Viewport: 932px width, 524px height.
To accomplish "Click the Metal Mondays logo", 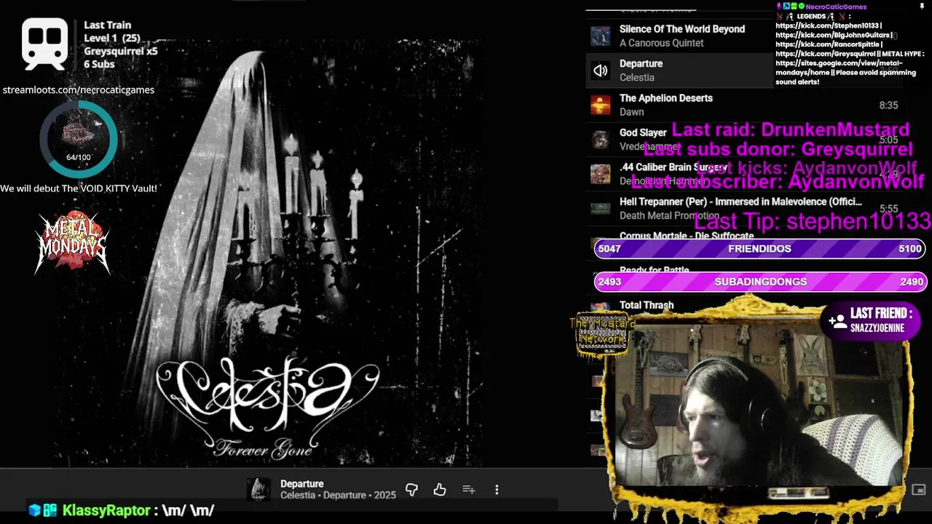I will coord(73,242).
